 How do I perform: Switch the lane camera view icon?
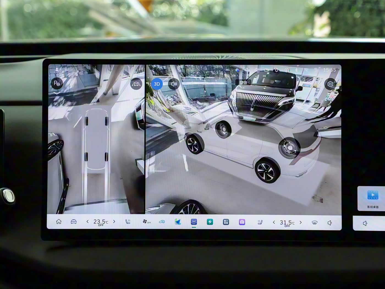pos(136,84)
